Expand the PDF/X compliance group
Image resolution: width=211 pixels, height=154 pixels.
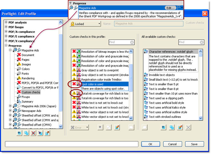tap(6, 41)
